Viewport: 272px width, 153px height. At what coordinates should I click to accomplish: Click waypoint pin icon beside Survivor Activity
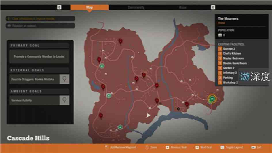point(64,100)
